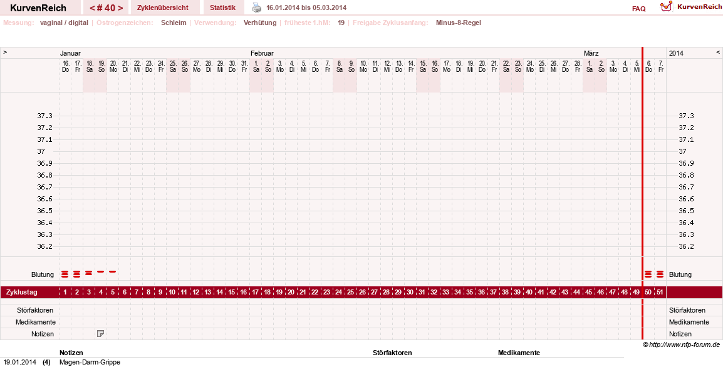Open the FAQ link
The image size is (723, 377).
pyautogui.click(x=638, y=9)
